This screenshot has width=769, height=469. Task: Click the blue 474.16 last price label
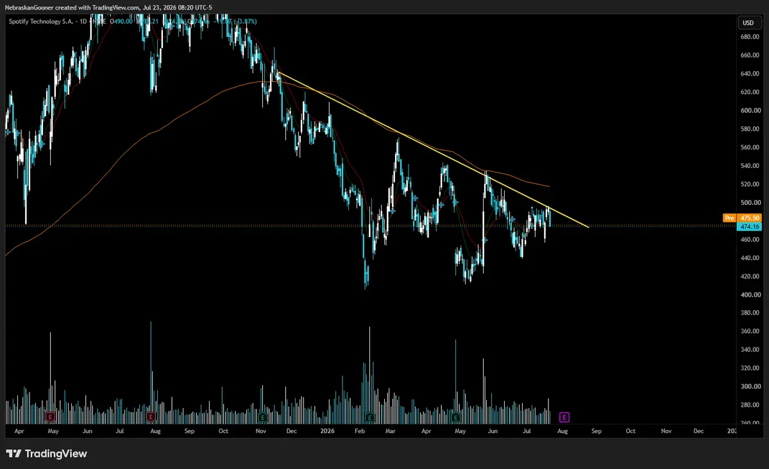(x=749, y=226)
